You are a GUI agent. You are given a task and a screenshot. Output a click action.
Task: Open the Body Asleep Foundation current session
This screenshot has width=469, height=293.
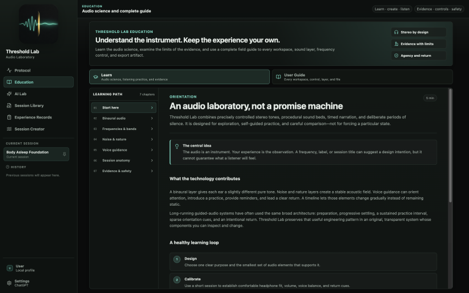point(36,154)
